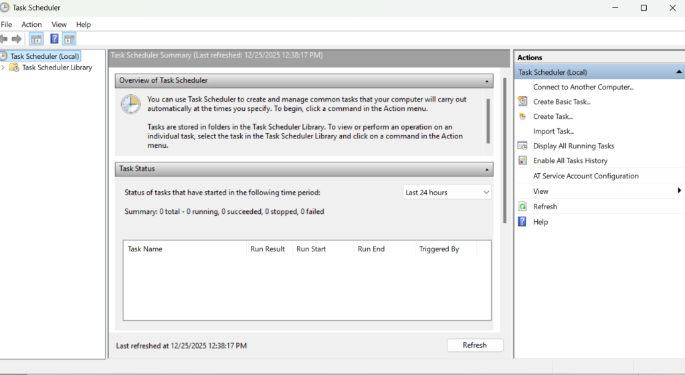The height and width of the screenshot is (375, 685).
Task: Click the Task Scheduler Library folder icon
Action: (15, 68)
